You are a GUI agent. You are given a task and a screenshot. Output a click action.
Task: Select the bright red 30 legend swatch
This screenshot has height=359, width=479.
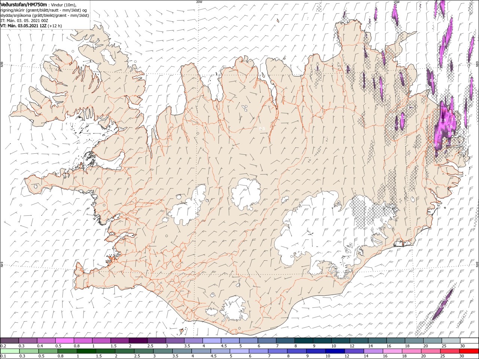click(x=469, y=351)
